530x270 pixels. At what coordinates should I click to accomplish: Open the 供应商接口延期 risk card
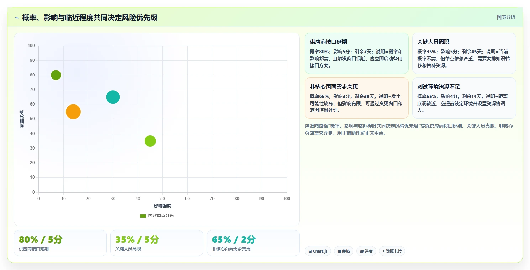[356, 53]
